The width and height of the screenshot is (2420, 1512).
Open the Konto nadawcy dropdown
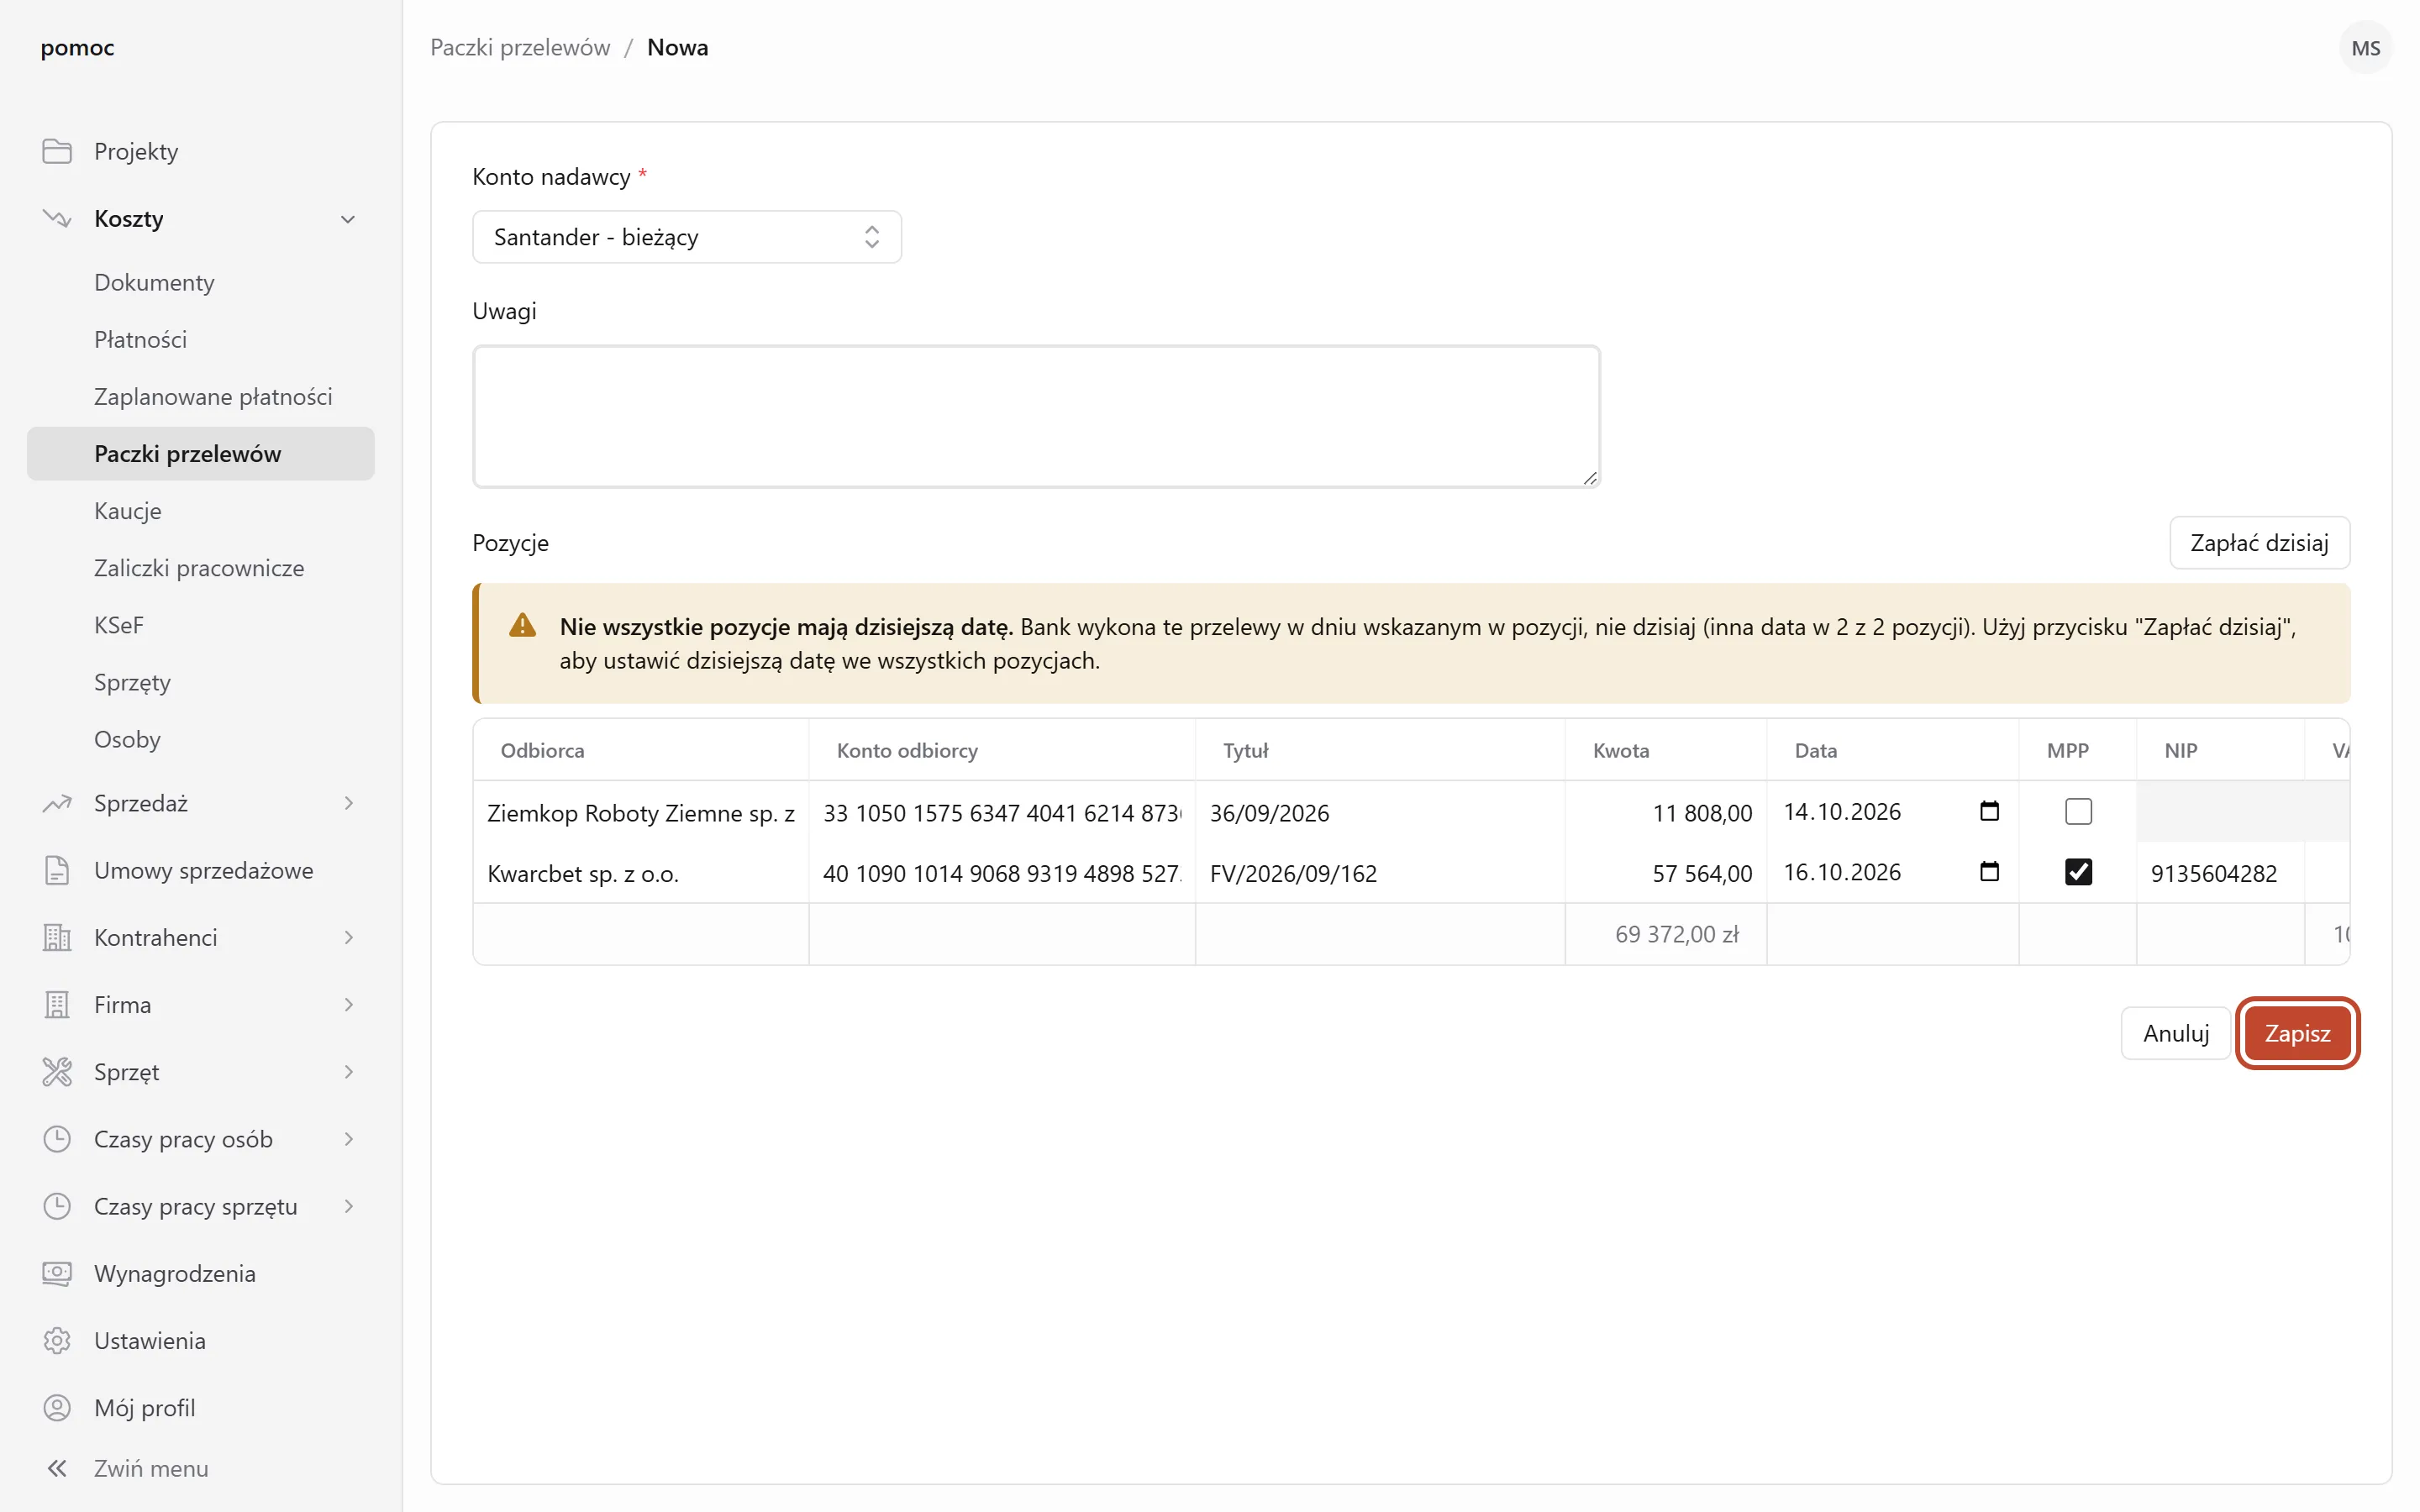pyautogui.click(x=686, y=237)
